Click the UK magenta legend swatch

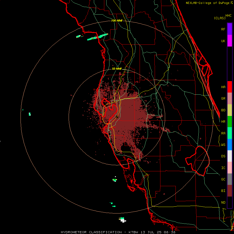[230, 41]
